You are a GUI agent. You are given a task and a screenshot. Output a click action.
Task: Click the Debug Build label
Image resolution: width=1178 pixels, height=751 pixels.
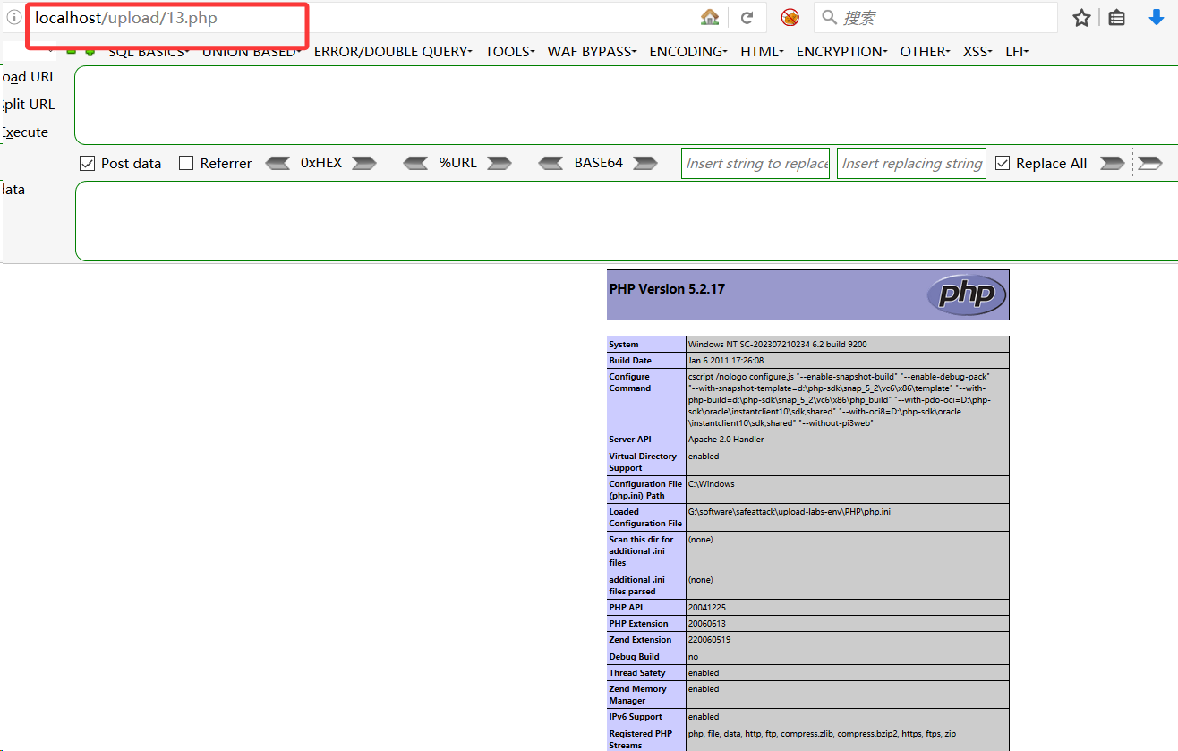point(635,657)
